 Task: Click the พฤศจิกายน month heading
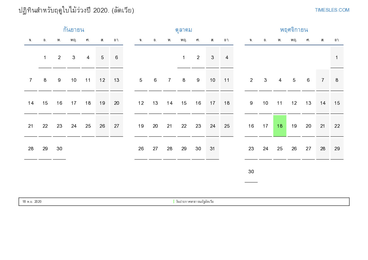(x=294, y=30)
